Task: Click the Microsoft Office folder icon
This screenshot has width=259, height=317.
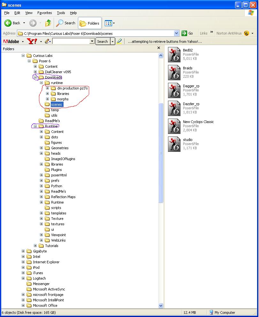Action: coord(29,305)
